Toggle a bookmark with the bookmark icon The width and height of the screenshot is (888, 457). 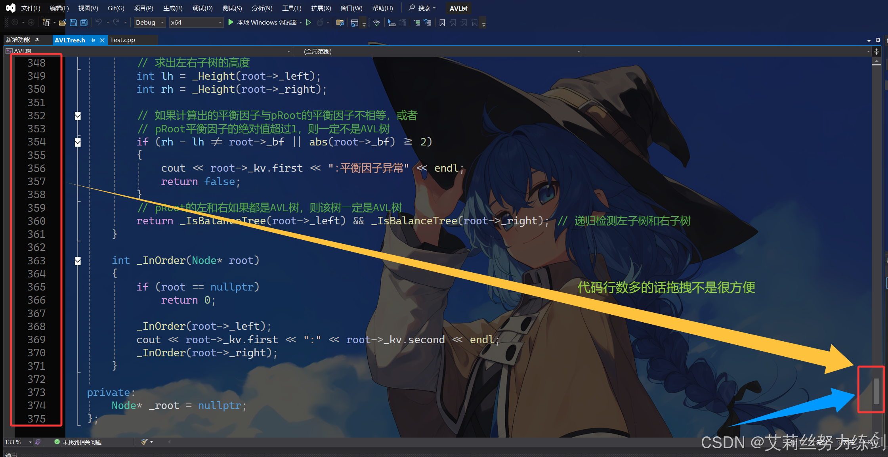(x=442, y=23)
